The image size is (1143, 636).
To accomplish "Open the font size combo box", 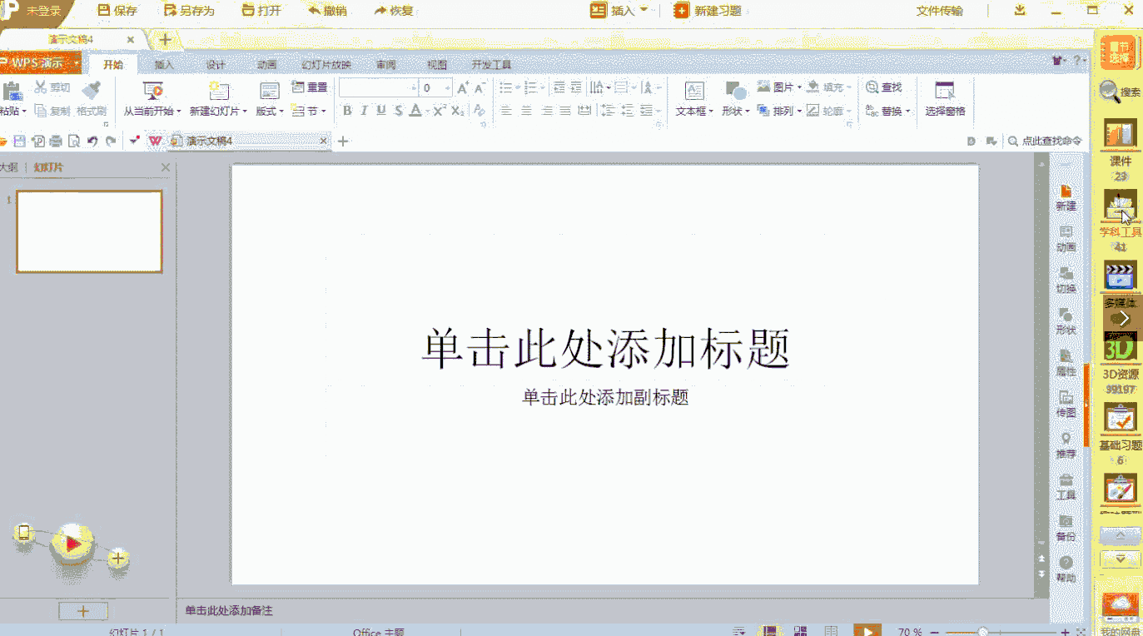I will 435,87.
